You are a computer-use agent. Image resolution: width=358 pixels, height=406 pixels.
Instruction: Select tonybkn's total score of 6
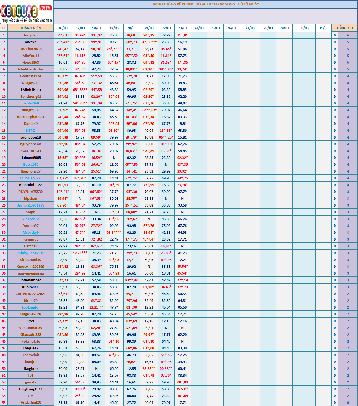348,35
